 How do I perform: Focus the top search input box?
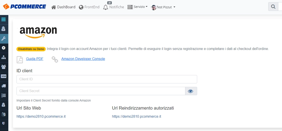click(280, 7)
